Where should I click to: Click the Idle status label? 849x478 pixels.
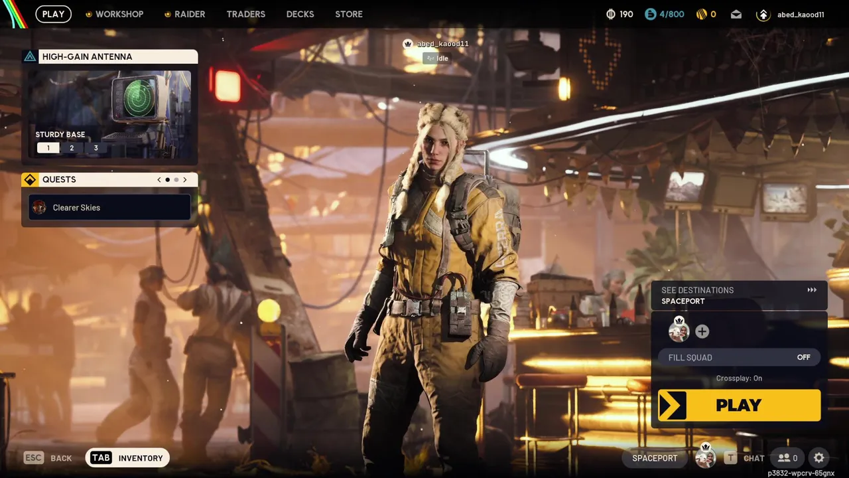[438, 58]
